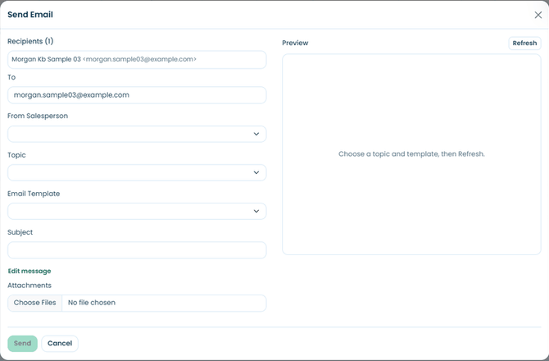This screenshot has width=549, height=361.
Task: Click the 'No file chosen' text
Action: click(92, 303)
